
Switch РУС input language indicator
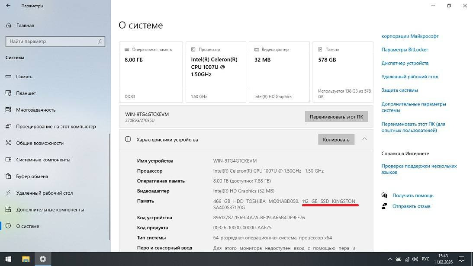[x=425, y=259]
